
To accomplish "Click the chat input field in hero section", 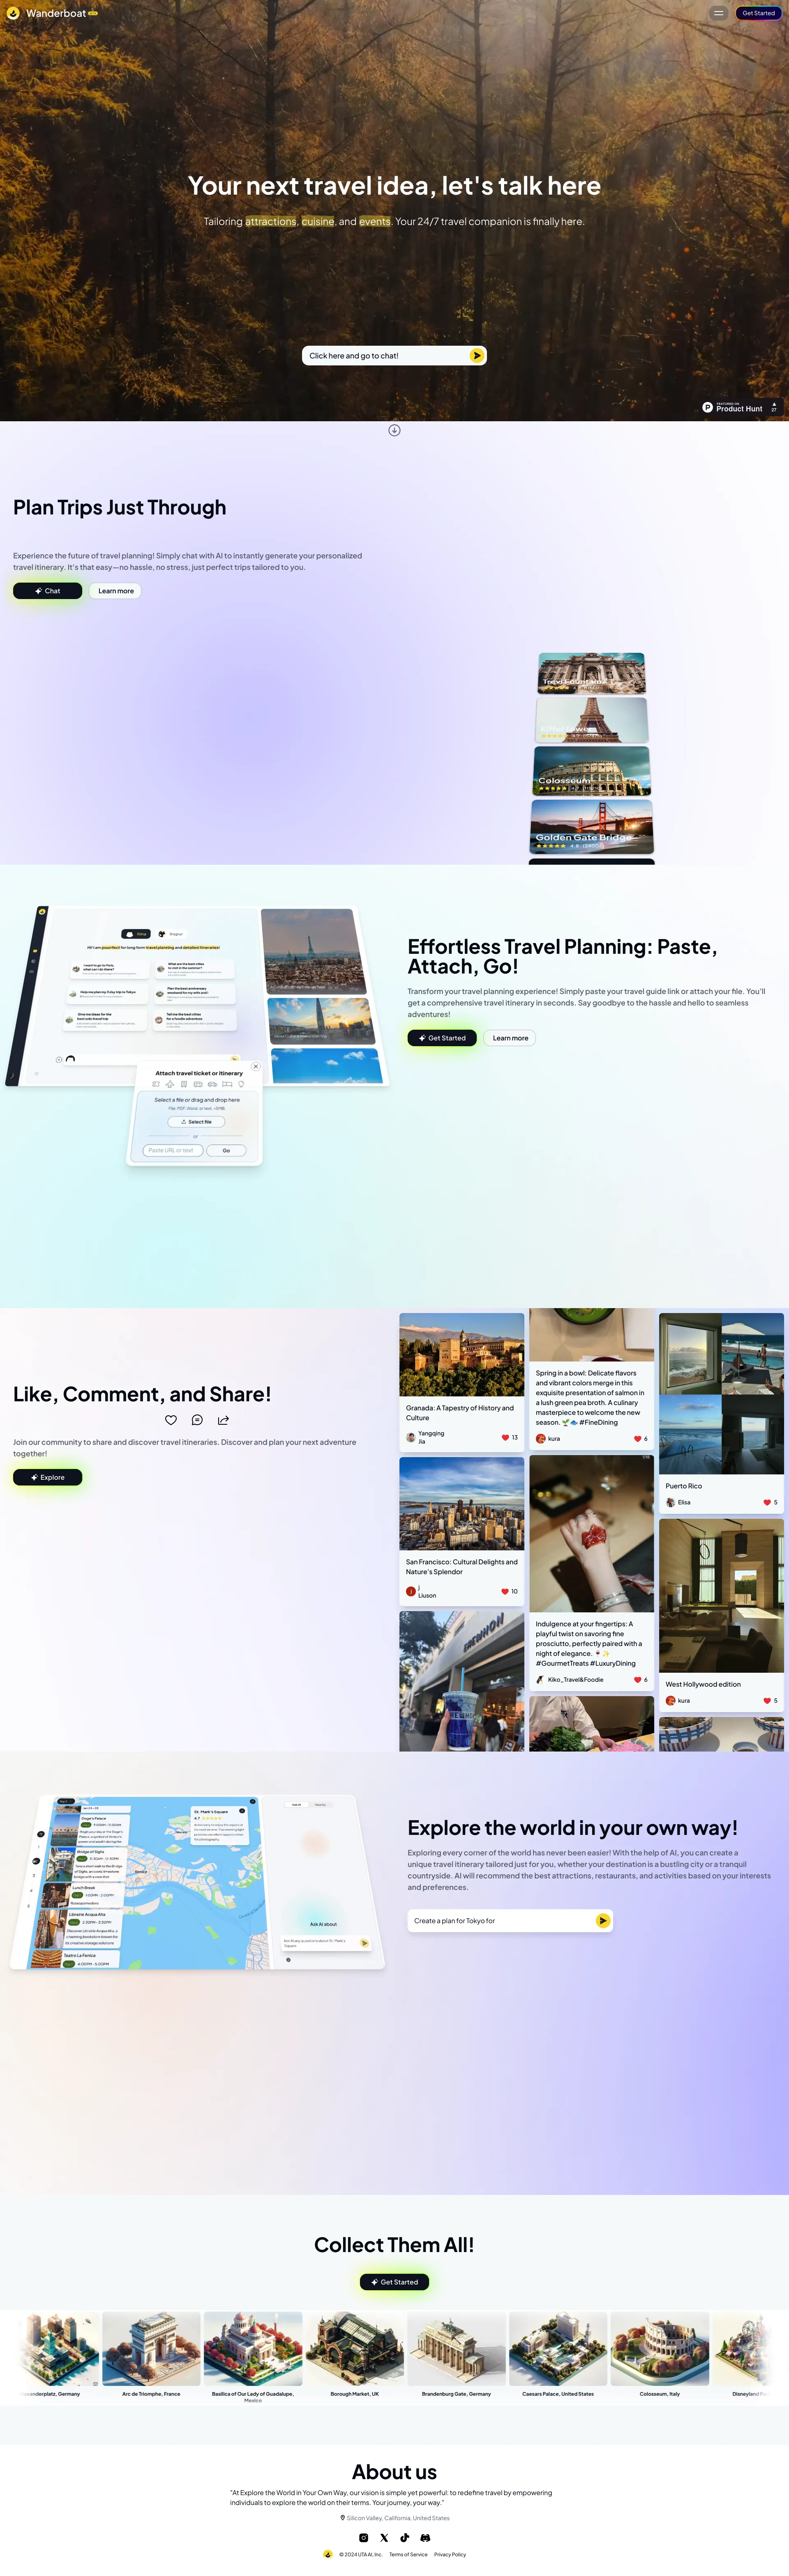I will point(394,355).
